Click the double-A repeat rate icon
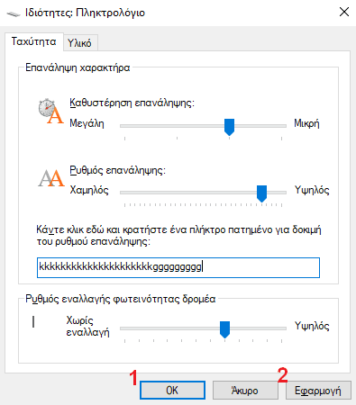Screen dimensions: 356x405 [x=51, y=178]
